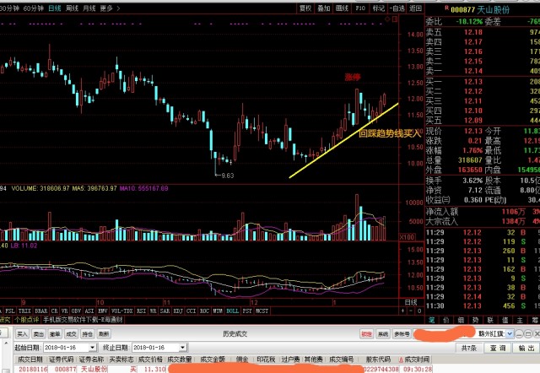Viewport: 540px width, 373px height.
Task: Toggle the -自选 watchlist button
Action: 397,8
